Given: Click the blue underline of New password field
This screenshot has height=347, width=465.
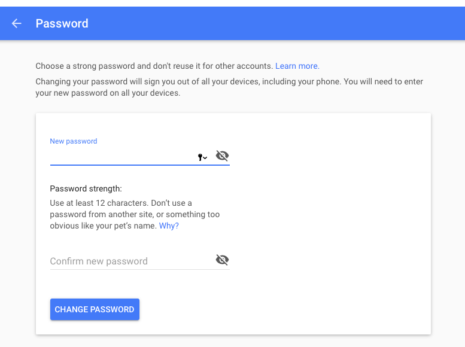Looking at the screenshot, I should click(140, 165).
